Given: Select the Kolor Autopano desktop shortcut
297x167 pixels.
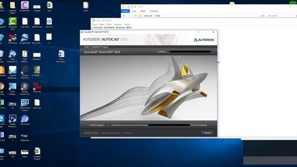Looking at the screenshot, I should point(13,89).
